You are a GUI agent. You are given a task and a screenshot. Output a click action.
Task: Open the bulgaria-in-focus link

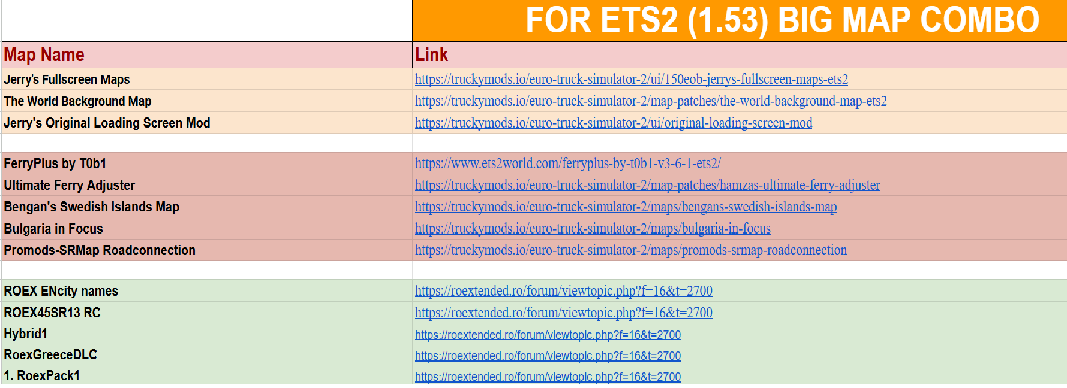(593, 228)
